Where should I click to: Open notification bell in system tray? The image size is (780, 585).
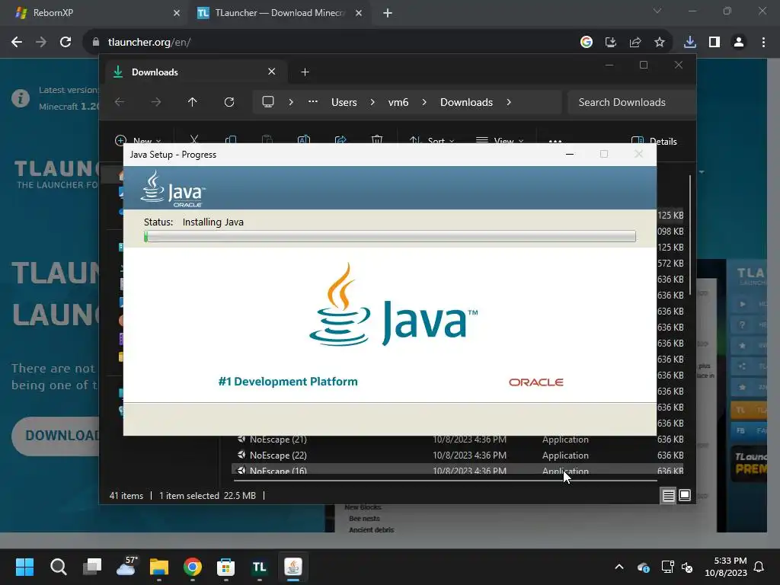pos(759,567)
